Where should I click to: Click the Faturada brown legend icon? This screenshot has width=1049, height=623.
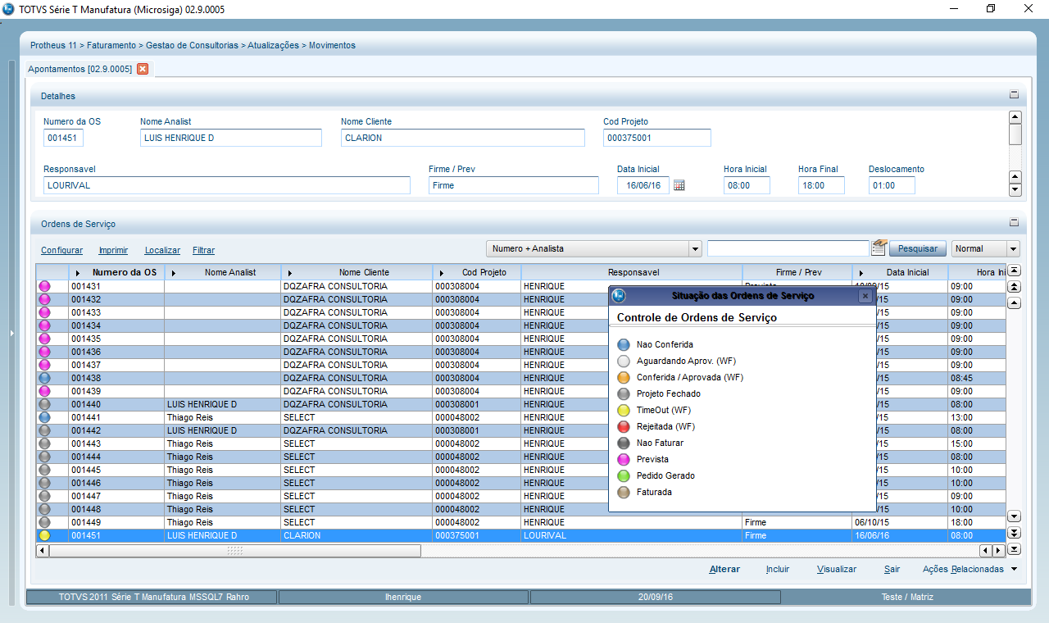tap(624, 493)
